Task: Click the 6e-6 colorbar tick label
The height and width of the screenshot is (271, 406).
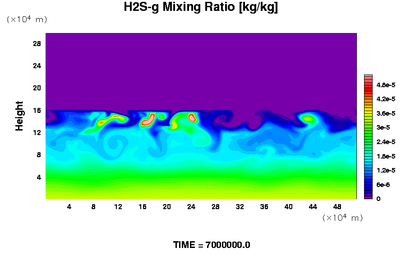Action: click(384, 185)
